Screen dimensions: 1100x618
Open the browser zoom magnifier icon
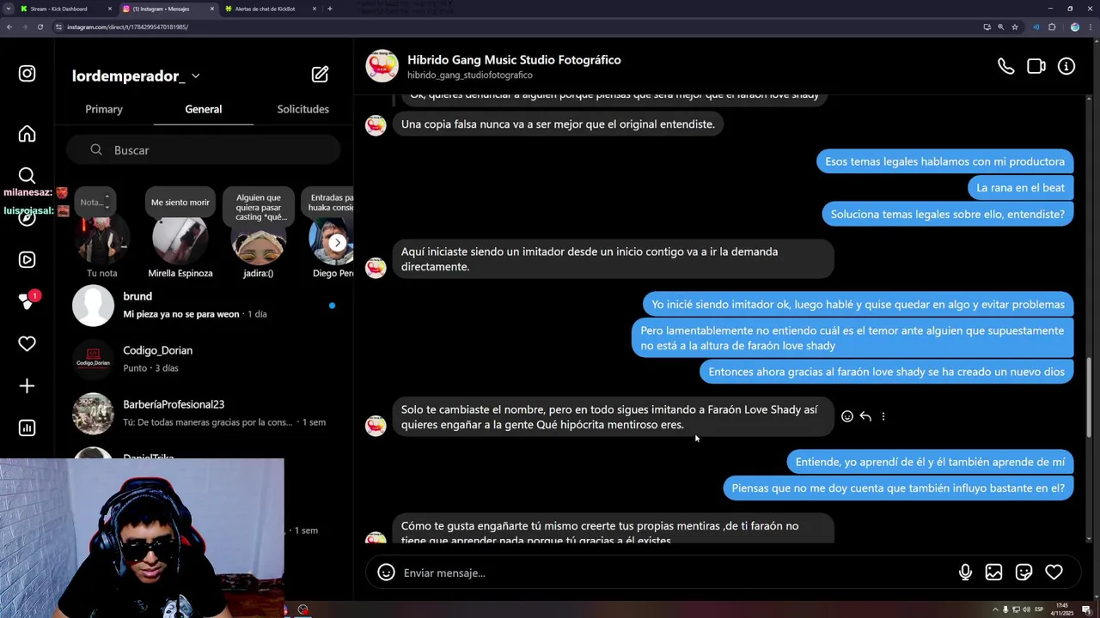pos(1000,27)
